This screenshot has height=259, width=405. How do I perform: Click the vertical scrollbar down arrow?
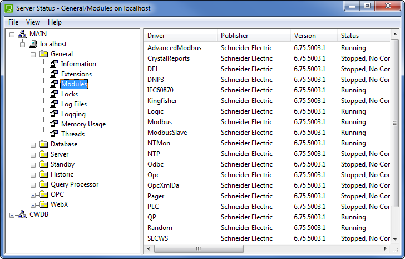coord(395,239)
